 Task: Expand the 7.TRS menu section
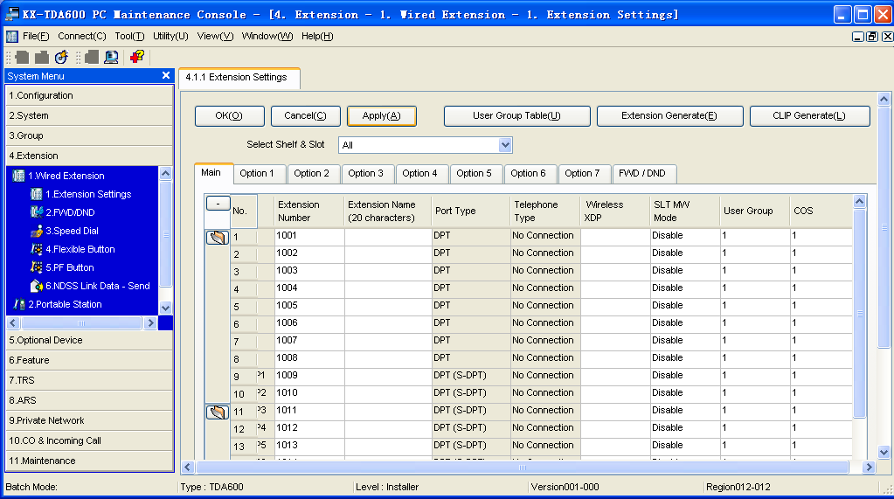click(89, 380)
